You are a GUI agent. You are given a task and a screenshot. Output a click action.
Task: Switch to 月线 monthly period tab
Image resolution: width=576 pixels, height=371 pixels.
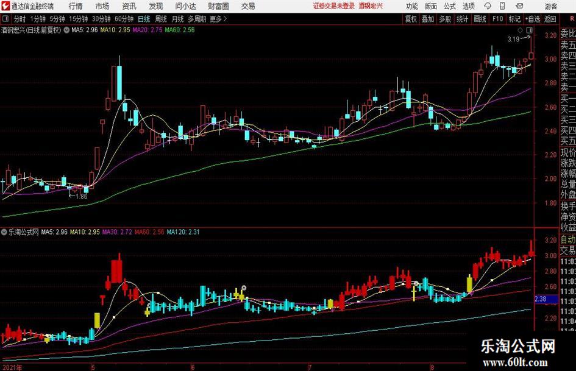click(178, 19)
